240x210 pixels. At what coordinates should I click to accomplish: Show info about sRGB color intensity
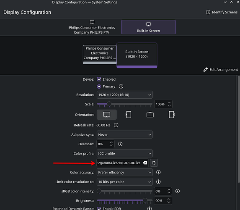178,191
